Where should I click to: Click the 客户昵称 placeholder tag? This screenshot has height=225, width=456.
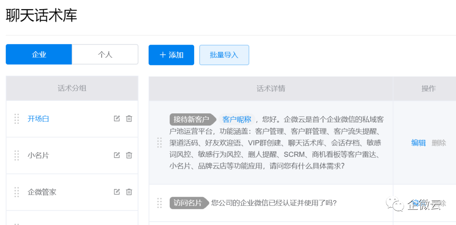pos(237,119)
